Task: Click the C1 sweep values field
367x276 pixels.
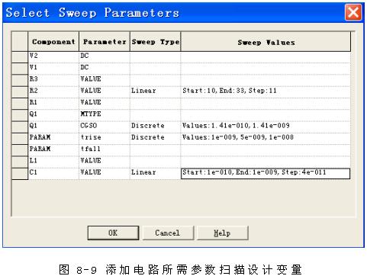Action: tap(266, 173)
